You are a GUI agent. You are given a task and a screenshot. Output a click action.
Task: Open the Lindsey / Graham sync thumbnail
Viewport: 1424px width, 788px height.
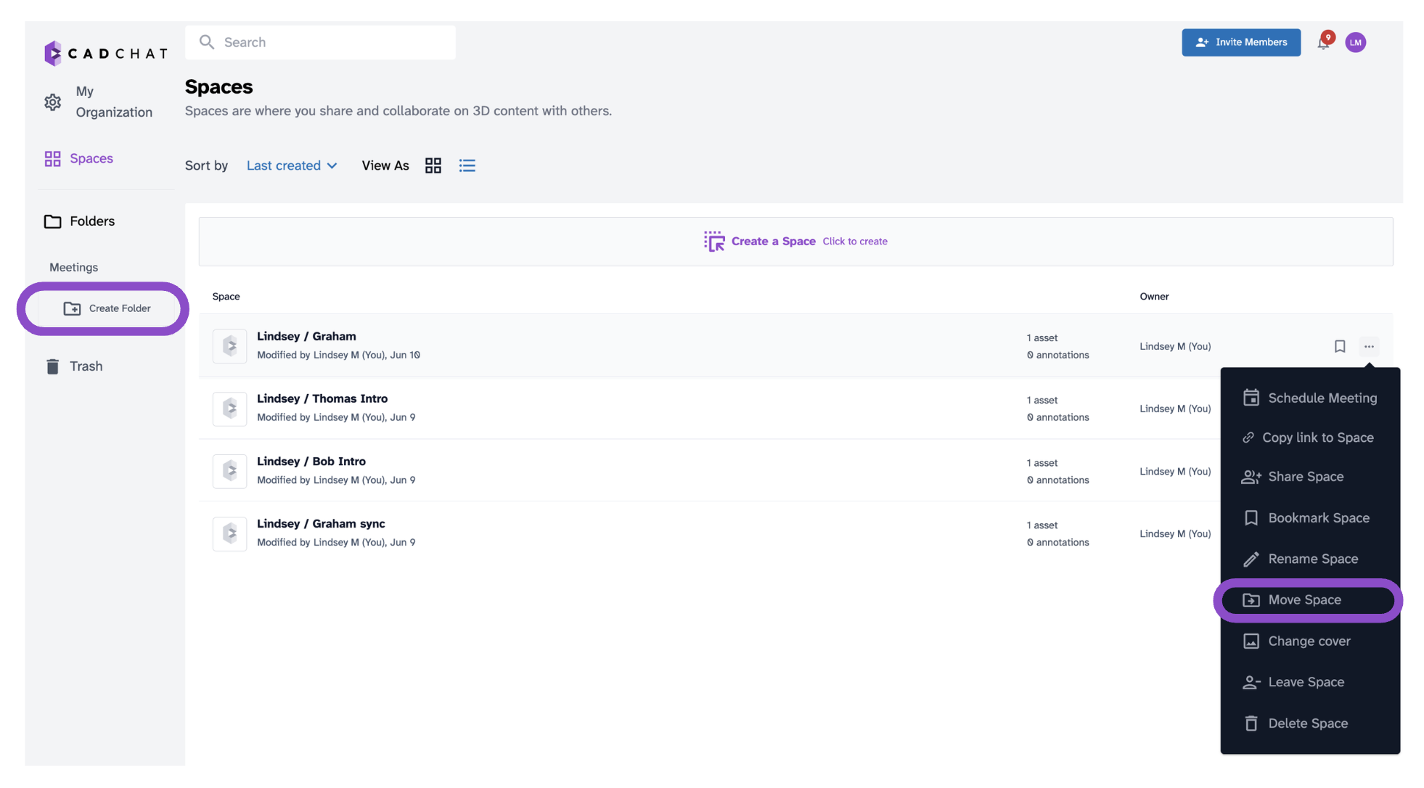click(229, 533)
